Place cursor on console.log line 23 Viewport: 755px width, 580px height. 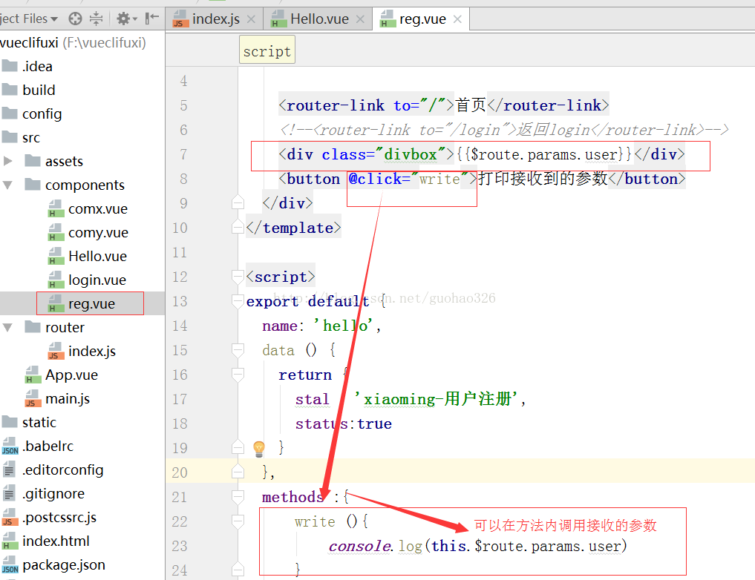coord(477,546)
